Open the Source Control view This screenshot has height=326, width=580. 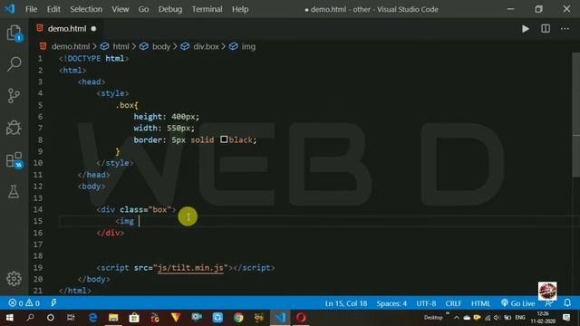pyautogui.click(x=14, y=96)
